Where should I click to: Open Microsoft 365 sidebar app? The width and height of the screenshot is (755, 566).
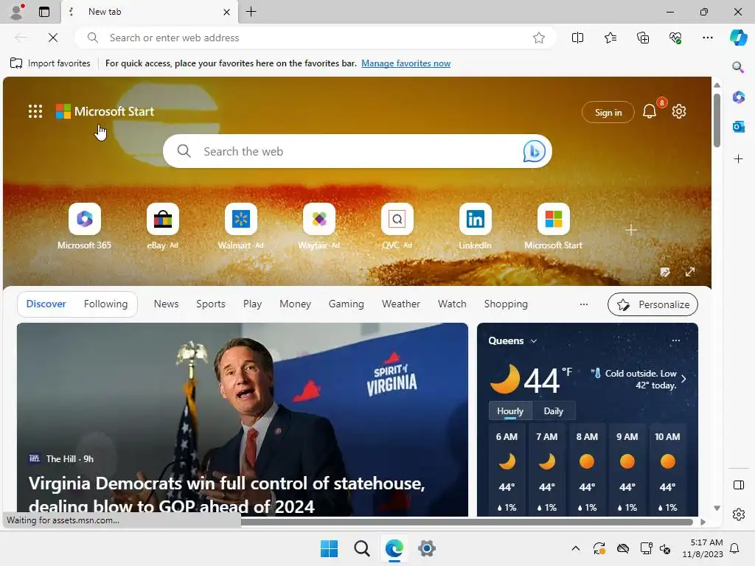click(738, 97)
